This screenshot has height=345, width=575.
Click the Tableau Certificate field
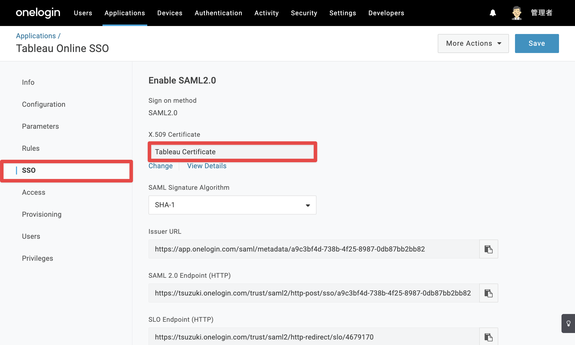tap(232, 152)
